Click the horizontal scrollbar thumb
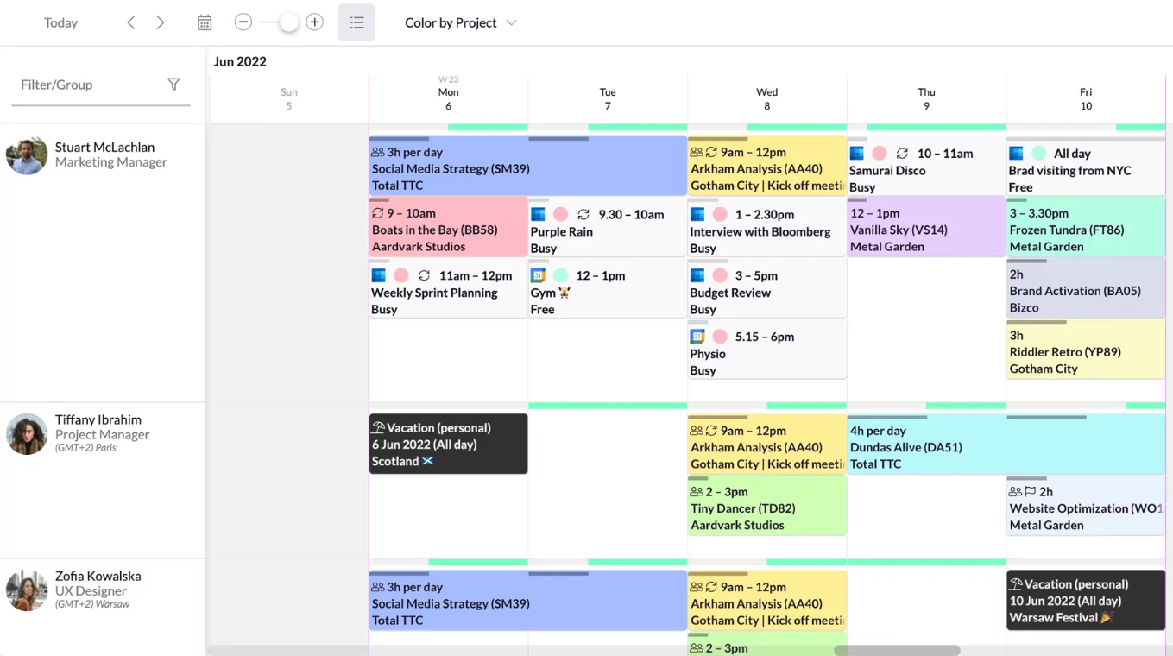 click(x=897, y=650)
